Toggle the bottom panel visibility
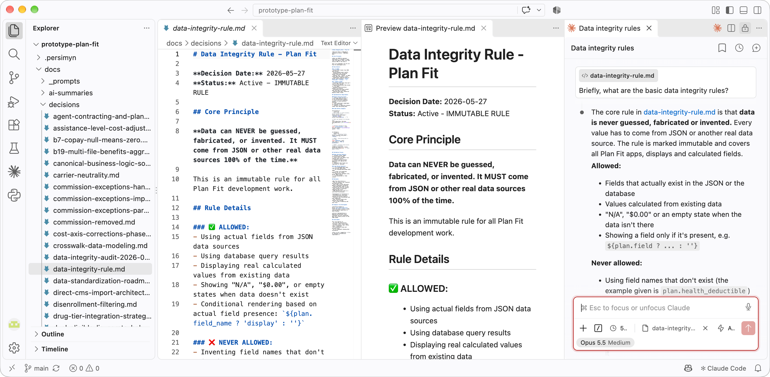Image resolution: width=770 pixels, height=377 pixels. 743,10
